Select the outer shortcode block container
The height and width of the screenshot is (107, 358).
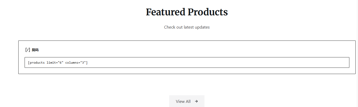tap(187, 57)
